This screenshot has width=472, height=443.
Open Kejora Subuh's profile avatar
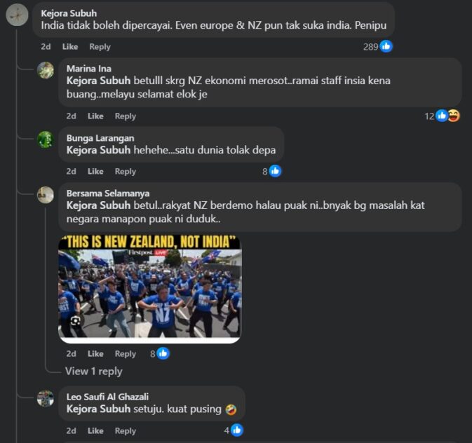[x=17, y=15]
